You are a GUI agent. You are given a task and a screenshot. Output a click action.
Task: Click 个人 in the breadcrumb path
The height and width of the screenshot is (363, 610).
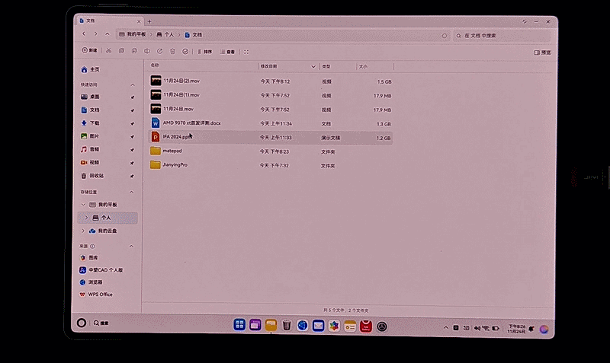click(168, 35)
